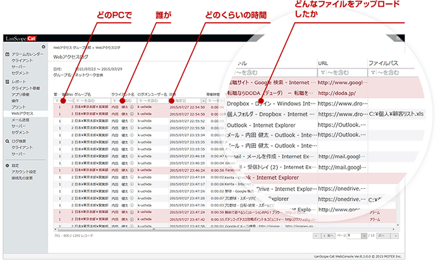This screenshot has height=264, width=436.
Task: Sort by the グループ名 column header
Action: (x=83, y=95)
